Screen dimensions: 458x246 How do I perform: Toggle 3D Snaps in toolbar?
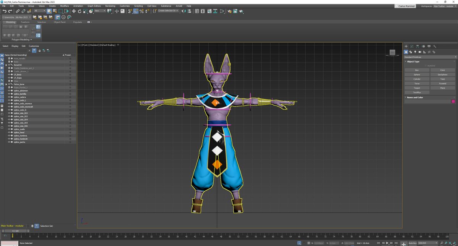tap(130, 11)
